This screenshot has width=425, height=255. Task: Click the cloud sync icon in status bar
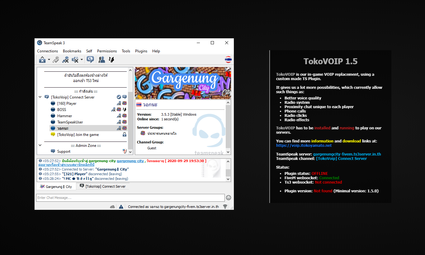[112, 207]
